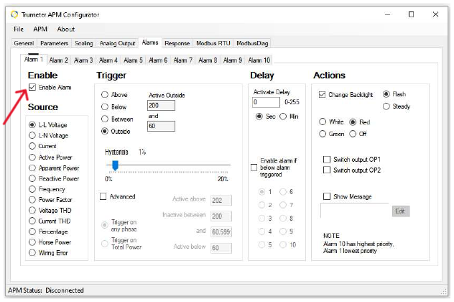
Task: Select Steady backlight mode
Action: pos(386,106)
